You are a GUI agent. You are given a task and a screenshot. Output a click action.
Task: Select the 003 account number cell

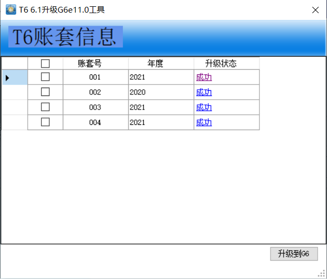(x=96, y=107)
